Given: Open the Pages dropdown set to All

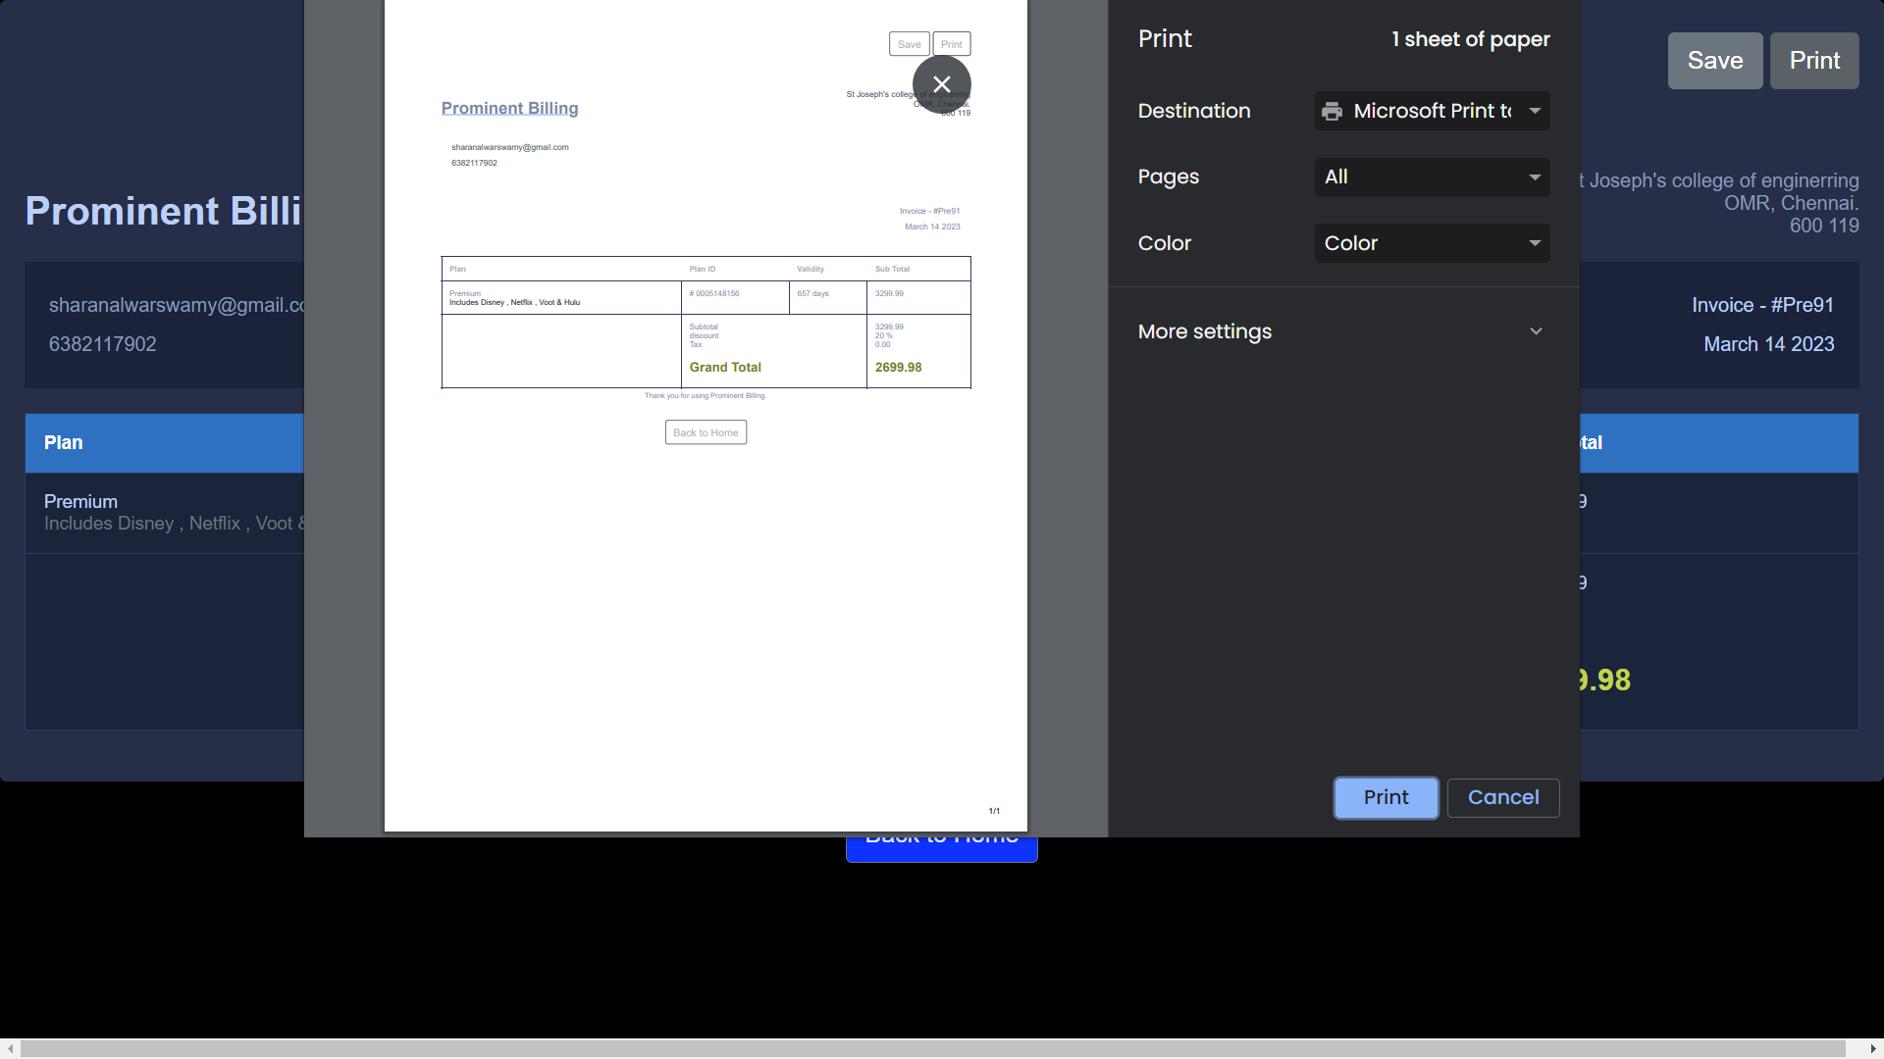Looking at the screenshot, I should pyautogui.click(x=1433, y=176).
